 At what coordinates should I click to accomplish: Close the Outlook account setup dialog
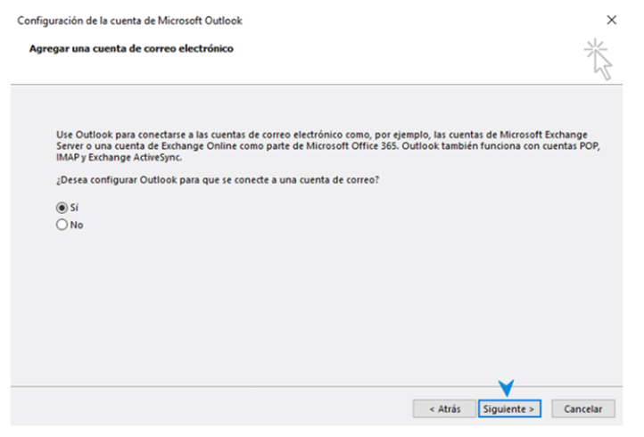(x=612, y=20)
